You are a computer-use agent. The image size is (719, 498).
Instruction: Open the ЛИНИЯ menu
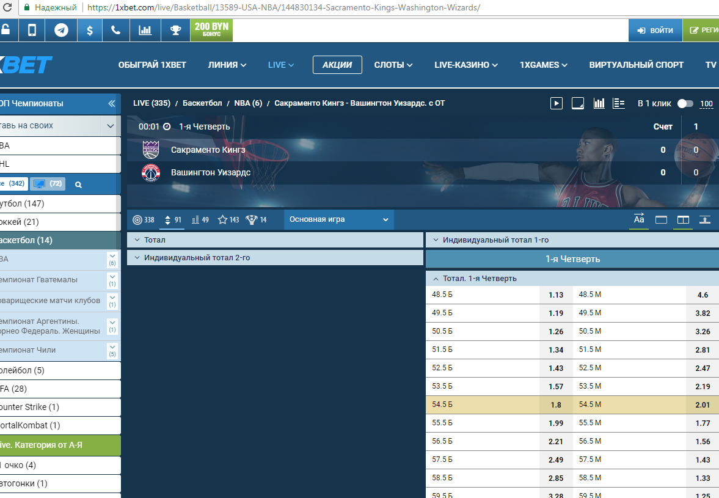point(227,65)
